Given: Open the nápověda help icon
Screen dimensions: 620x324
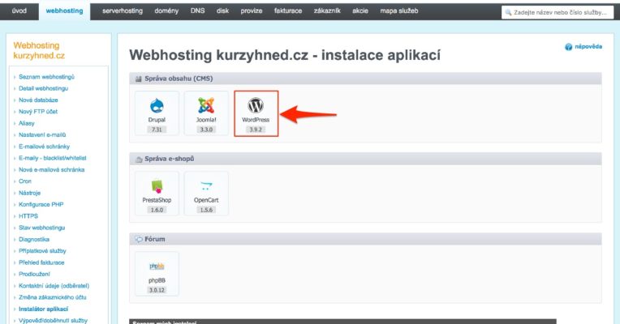Looking at the screenshot, I should pyautogui.click(x=569, y=47).
